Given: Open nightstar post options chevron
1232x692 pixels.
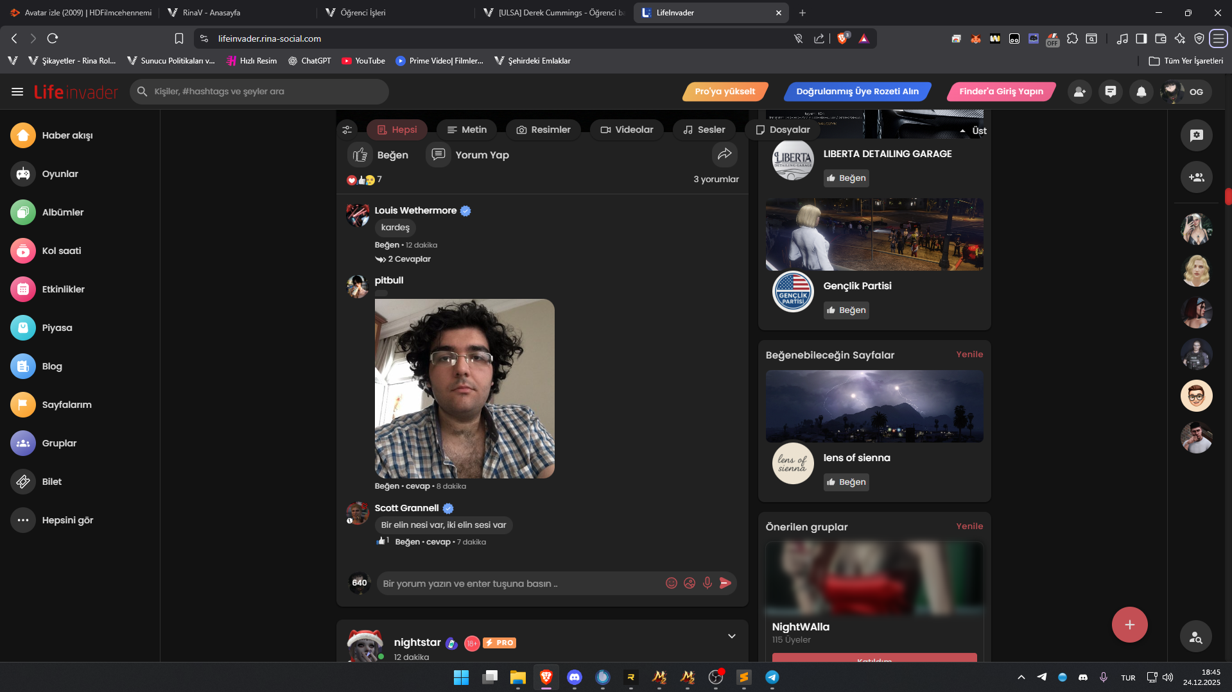Looking at the screenshot, I should 732,636.
